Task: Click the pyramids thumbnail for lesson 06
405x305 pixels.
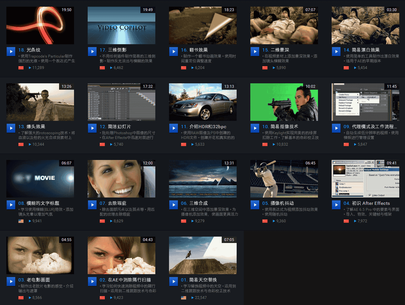Action: pos(203,179)
